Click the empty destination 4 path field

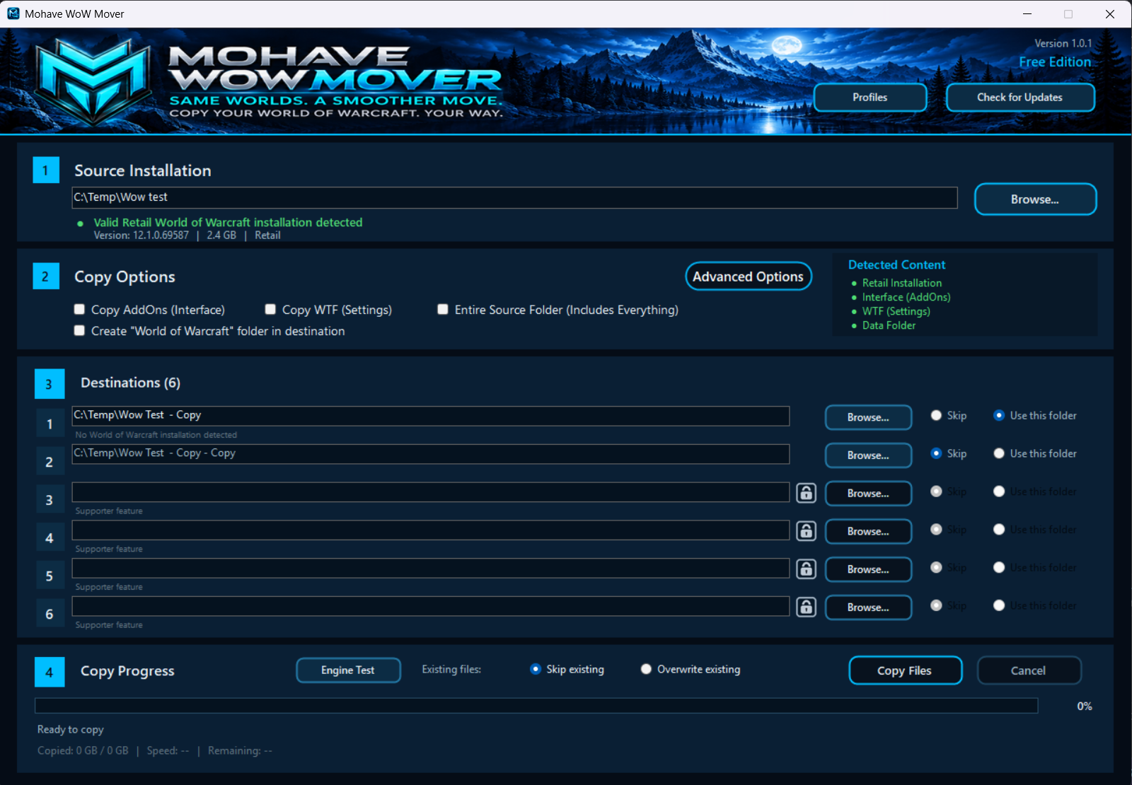[431, 530]
